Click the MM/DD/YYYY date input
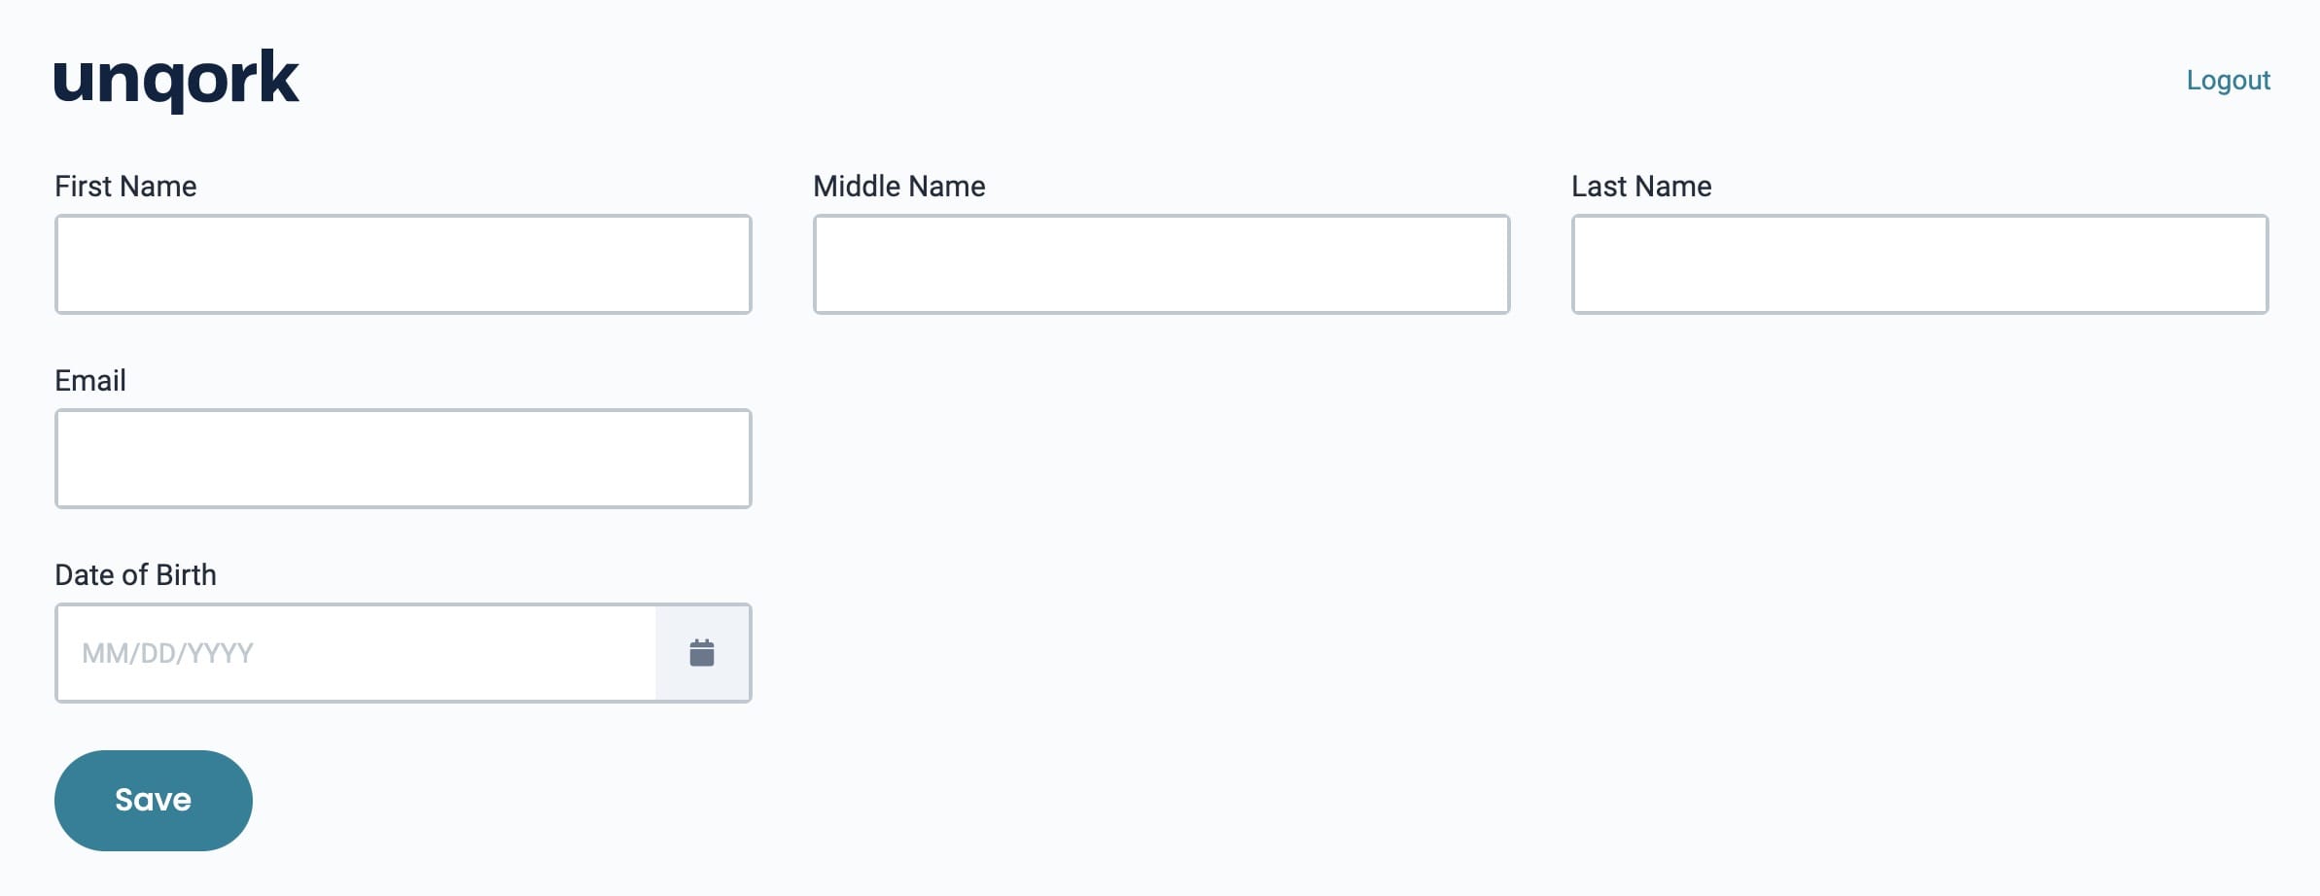 coord(356,653)
